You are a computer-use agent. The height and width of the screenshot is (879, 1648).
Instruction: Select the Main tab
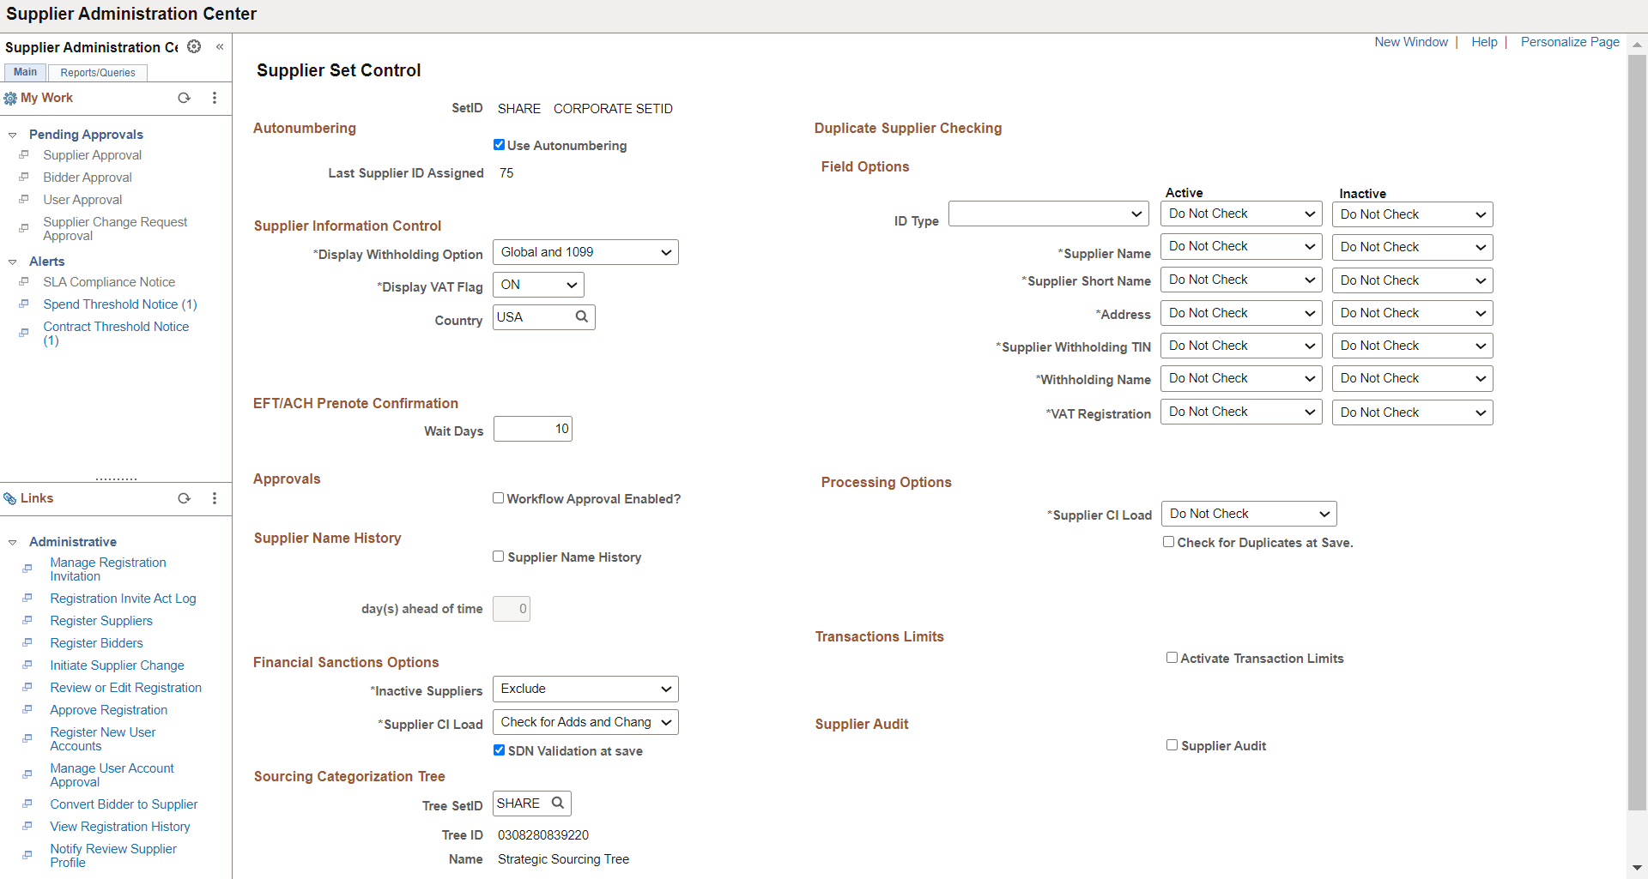tap(25, 72)
